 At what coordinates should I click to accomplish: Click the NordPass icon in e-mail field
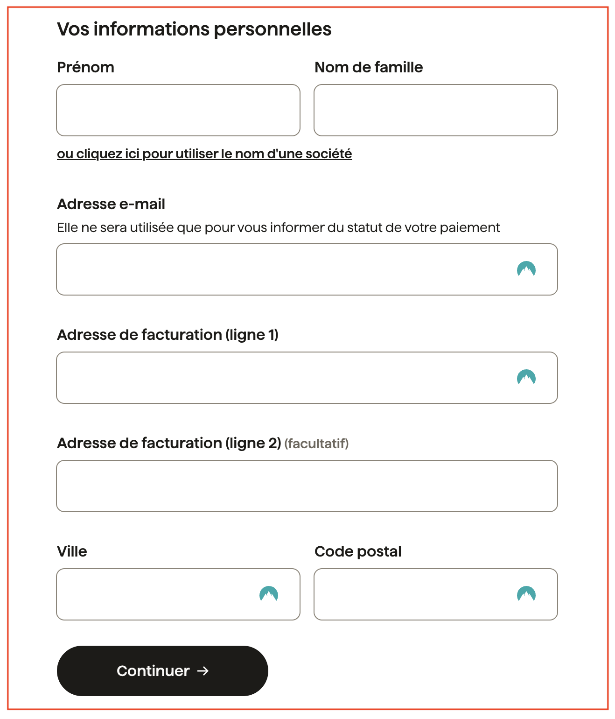526,269
